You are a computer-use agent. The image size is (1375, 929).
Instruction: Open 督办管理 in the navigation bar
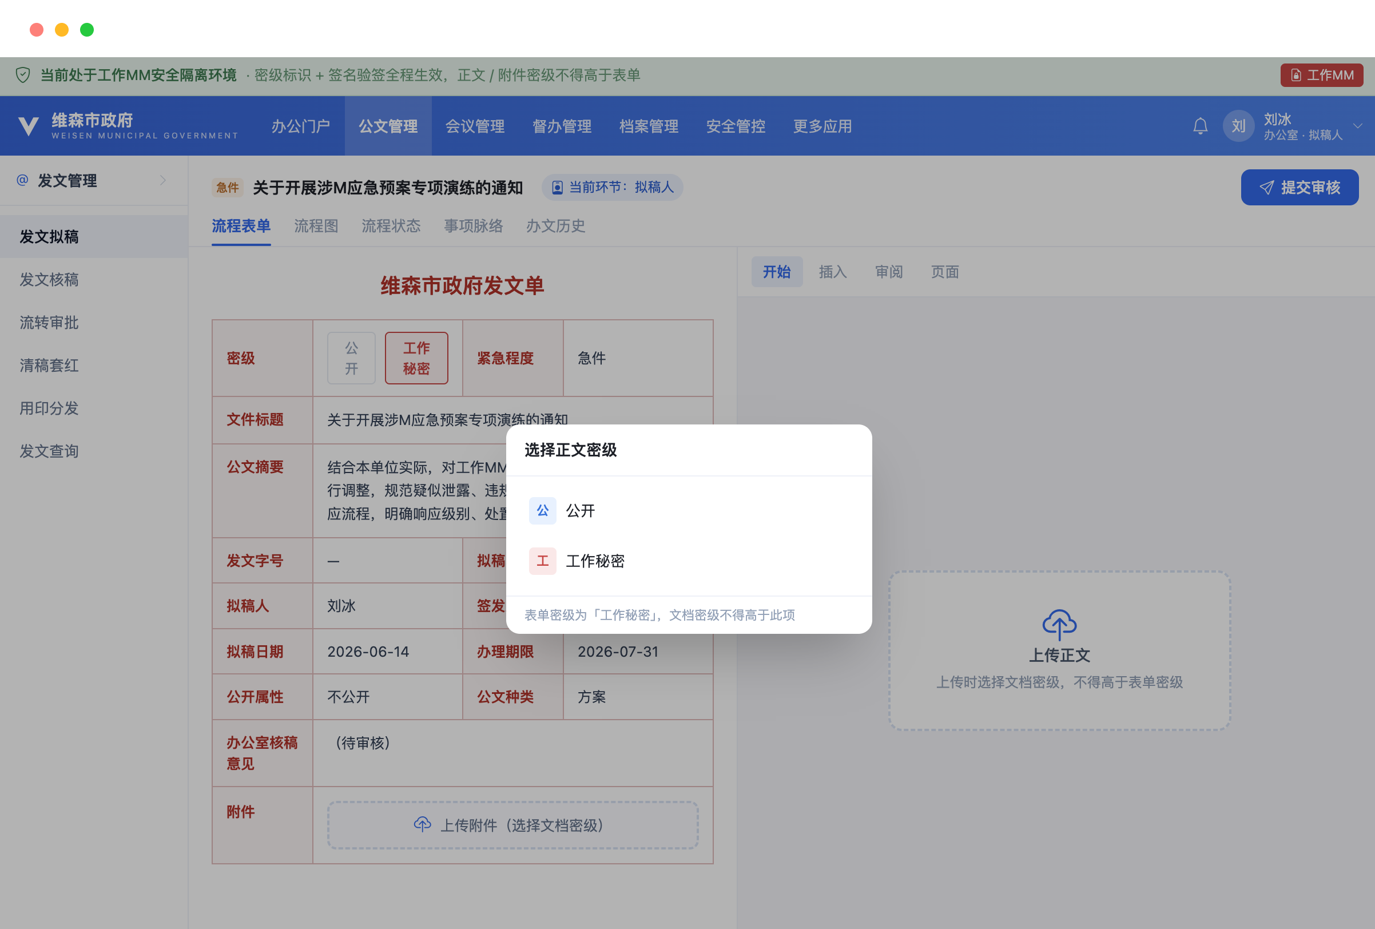click(x=562, y=126)
